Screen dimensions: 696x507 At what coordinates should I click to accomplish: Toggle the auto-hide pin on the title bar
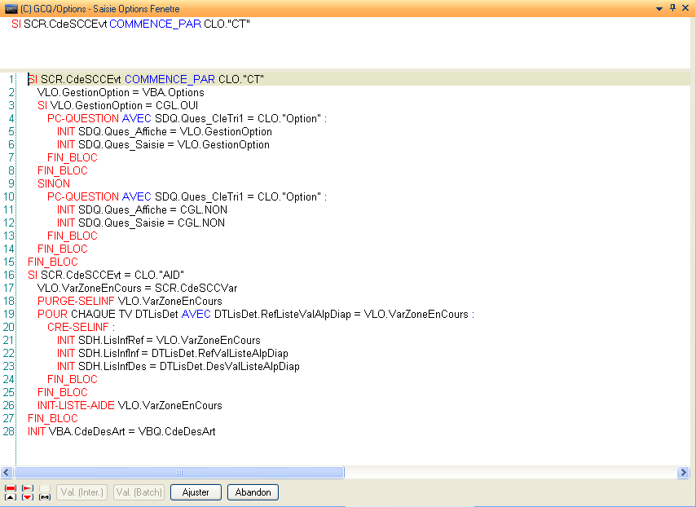(672, 8)
